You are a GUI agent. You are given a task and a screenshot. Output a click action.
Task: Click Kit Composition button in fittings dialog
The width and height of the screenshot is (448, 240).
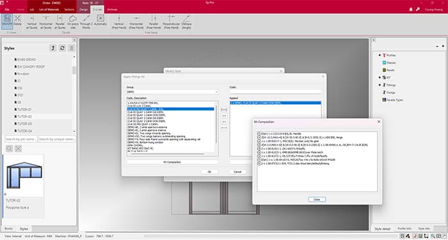[172, 162]
